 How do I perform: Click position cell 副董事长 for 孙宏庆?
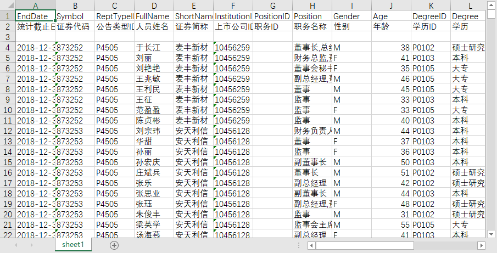click(312, 162)
